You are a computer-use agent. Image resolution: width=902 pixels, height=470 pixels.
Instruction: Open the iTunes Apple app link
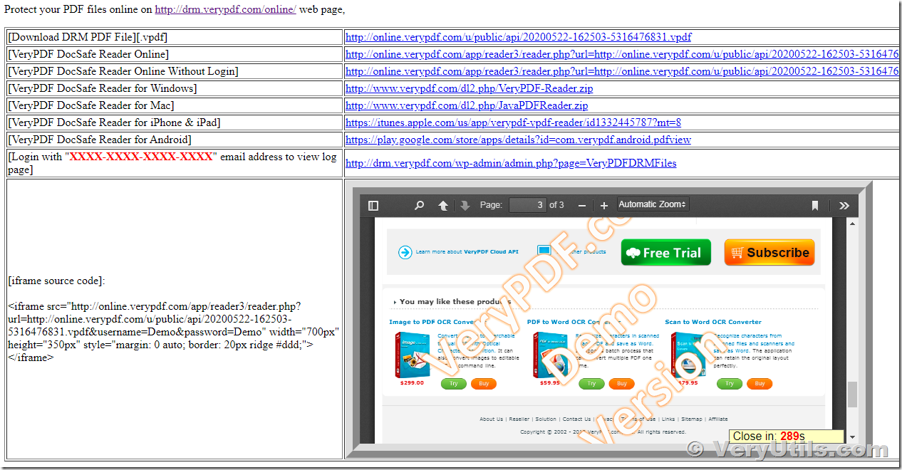513,122
